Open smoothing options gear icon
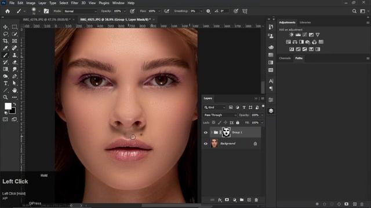 pyautogui.click(x=208, y=11)
